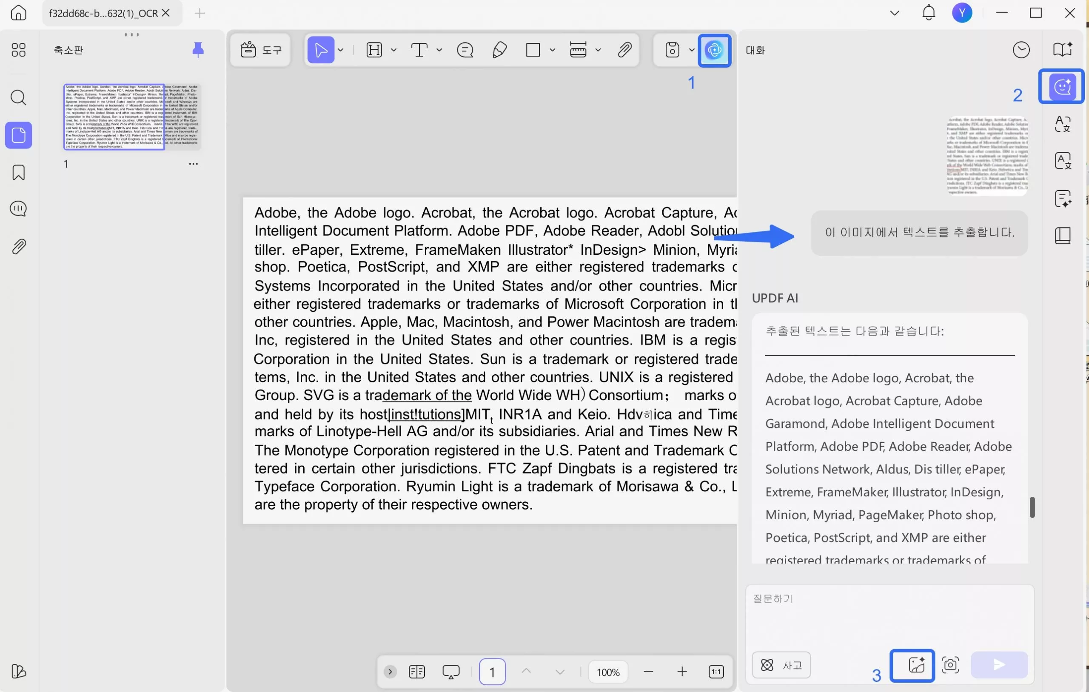Switch to the knowledge base book tab

(x=1062, y=236)
